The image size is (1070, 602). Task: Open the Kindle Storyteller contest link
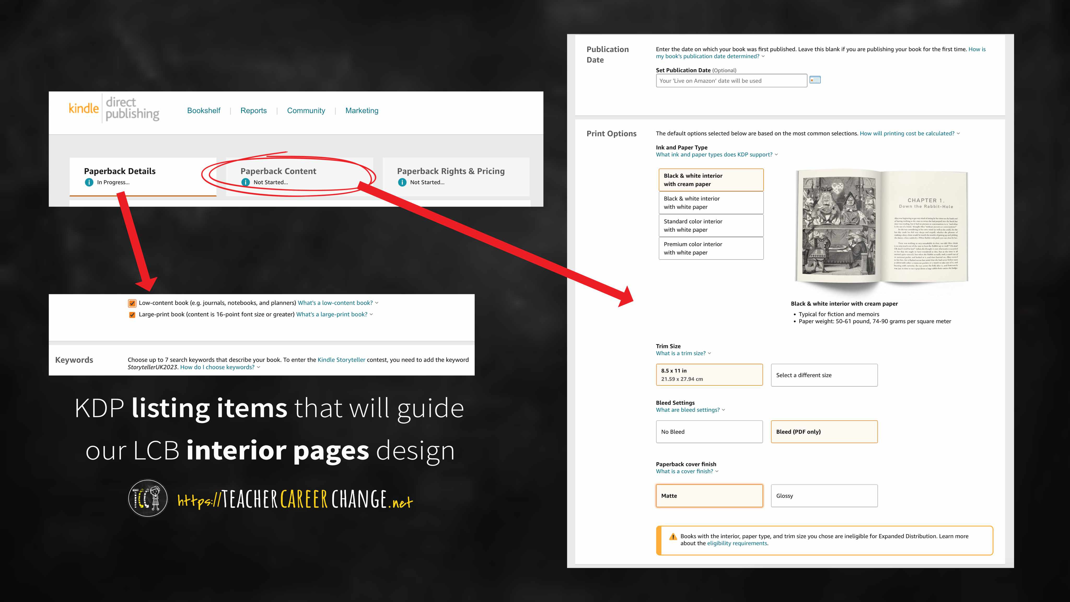coord(341,360)
